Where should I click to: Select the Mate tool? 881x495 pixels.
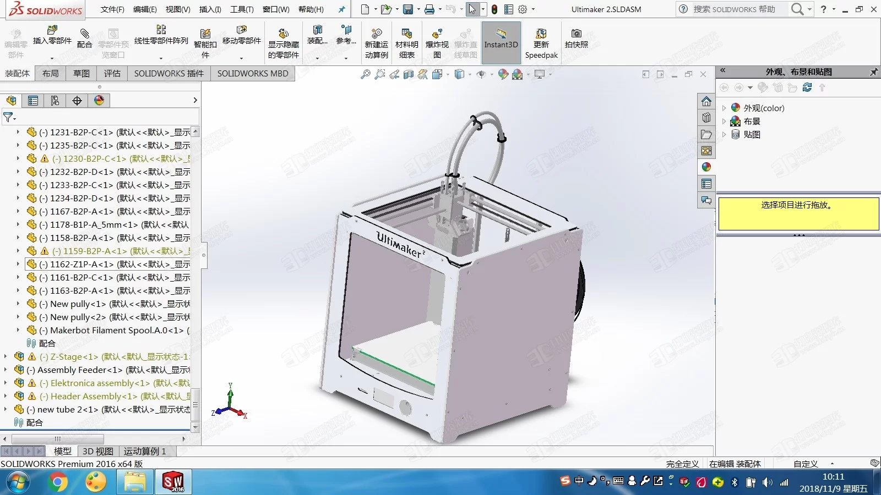[x=84, y=38]
